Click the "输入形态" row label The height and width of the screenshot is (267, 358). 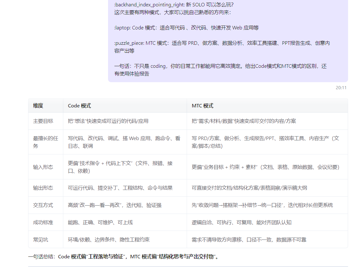pyautogui.click(x=43, y=167)
